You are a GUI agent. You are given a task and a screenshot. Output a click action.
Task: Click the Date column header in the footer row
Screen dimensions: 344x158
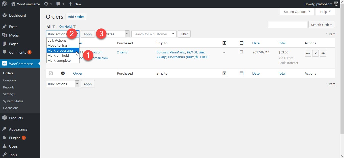click(x=256, y=73)
